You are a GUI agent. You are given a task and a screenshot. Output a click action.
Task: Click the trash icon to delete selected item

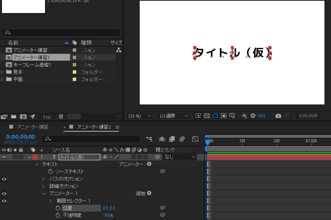click(x=61, y=116)
